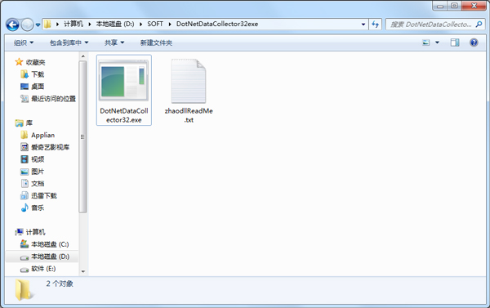
Task: Click the blue help icon
Action: tap(474, 42)
